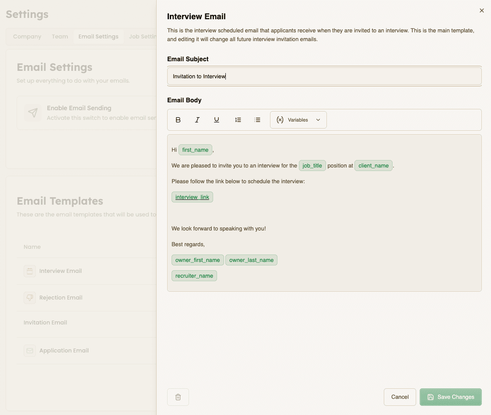Screen dimensions: 491x415
Task: Open the Team settings tab
Action: (60, 37)
